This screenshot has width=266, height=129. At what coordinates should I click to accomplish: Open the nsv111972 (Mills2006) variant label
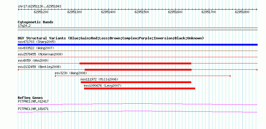(x=99, y=79)
